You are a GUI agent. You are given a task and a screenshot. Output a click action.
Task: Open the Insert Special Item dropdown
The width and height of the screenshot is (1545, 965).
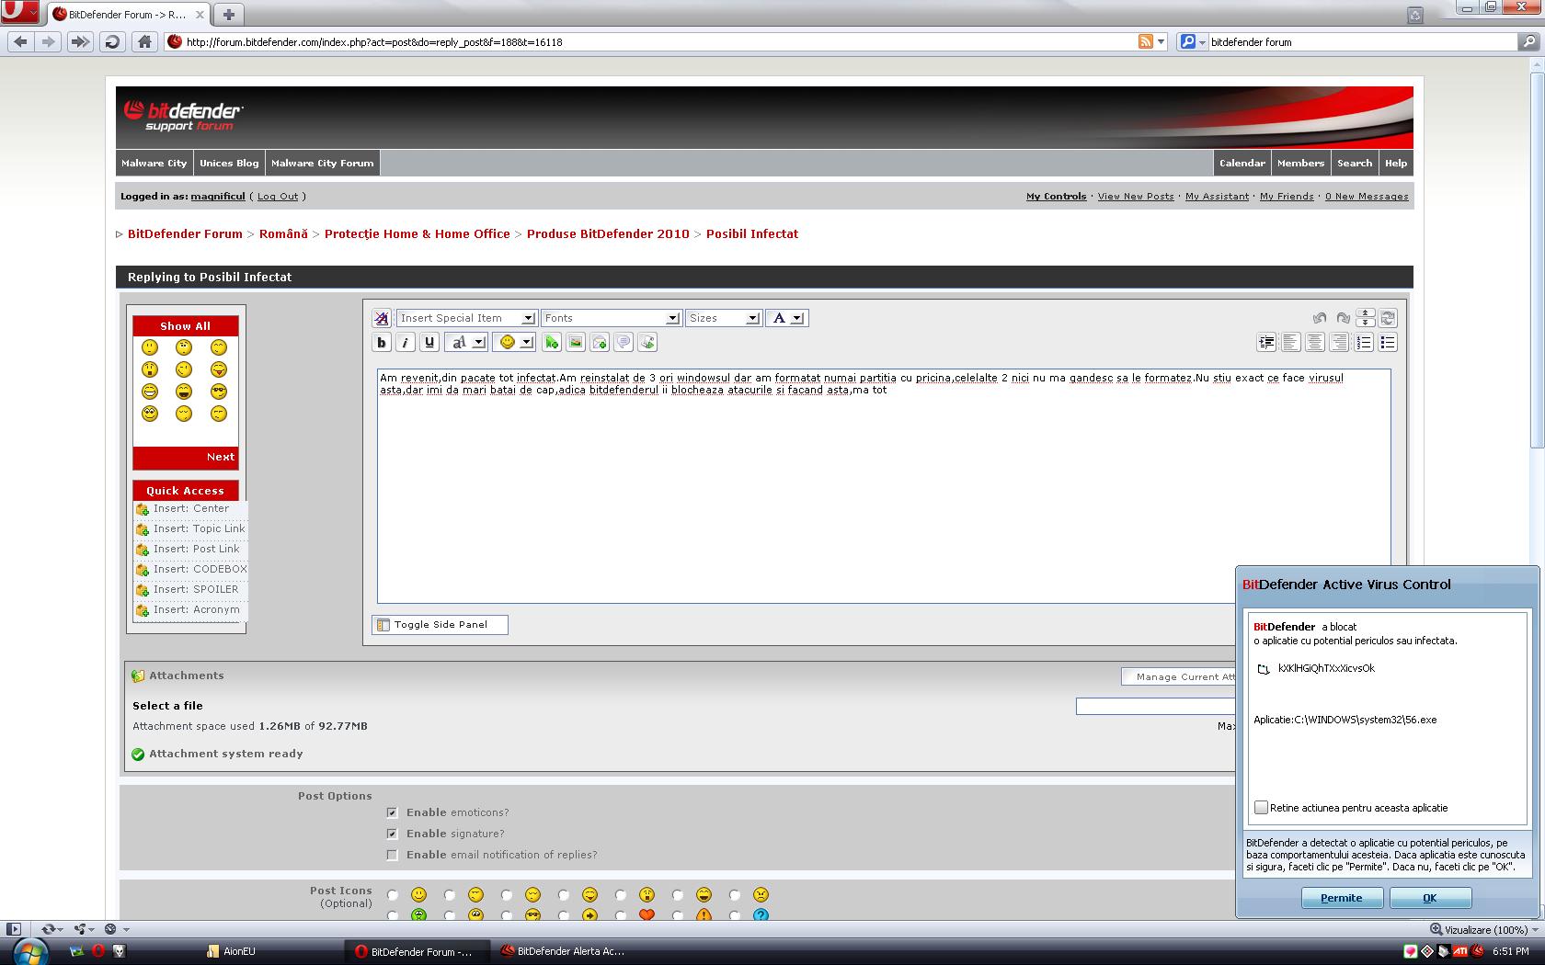point(466,318)
